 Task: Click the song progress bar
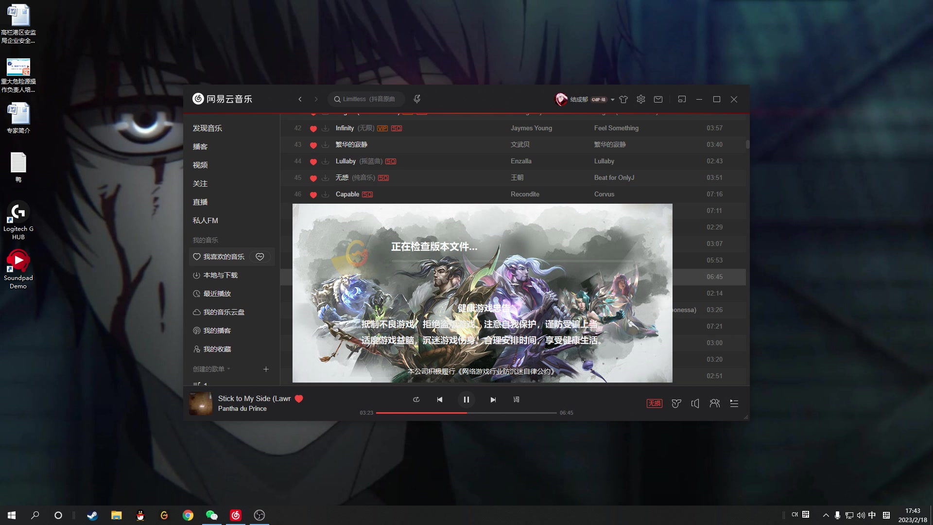tap(510, 413)
